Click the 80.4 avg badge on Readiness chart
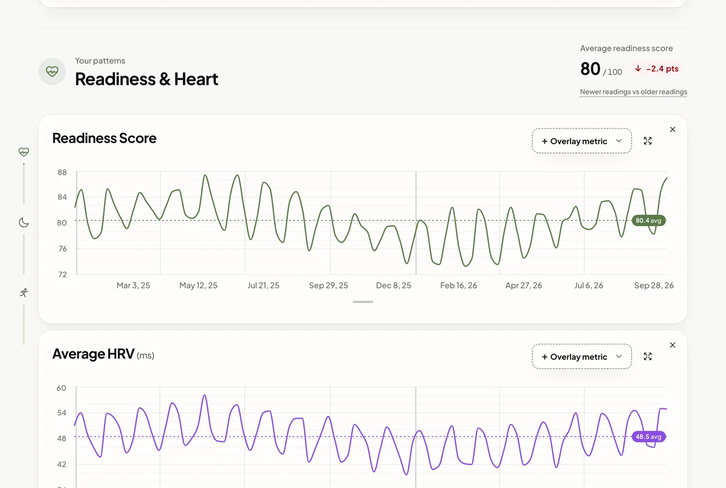This screenshot has height=488, width=726. click(x=648, y=221)
